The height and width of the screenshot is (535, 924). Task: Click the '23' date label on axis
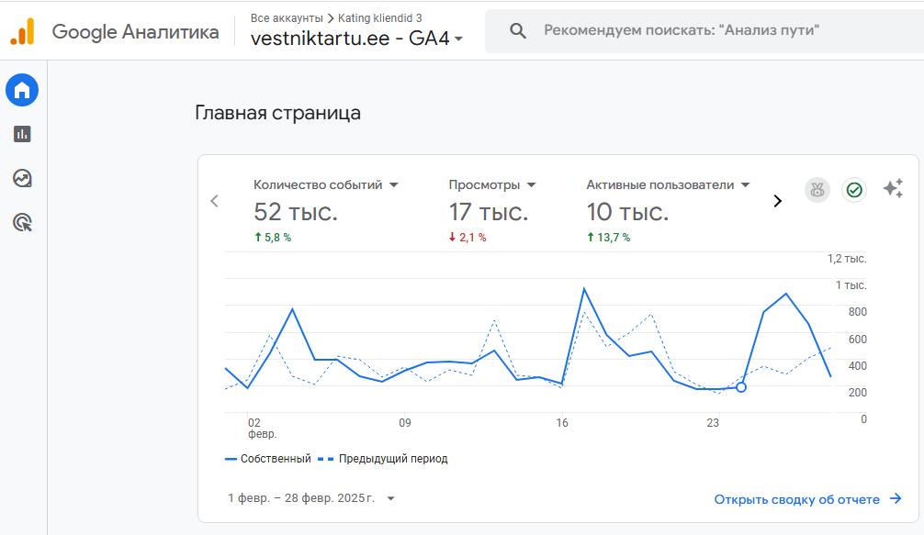click(x=713, y=422)
